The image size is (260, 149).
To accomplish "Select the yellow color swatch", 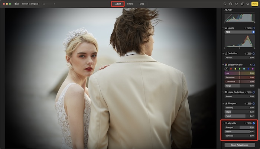I will (235, 69).
